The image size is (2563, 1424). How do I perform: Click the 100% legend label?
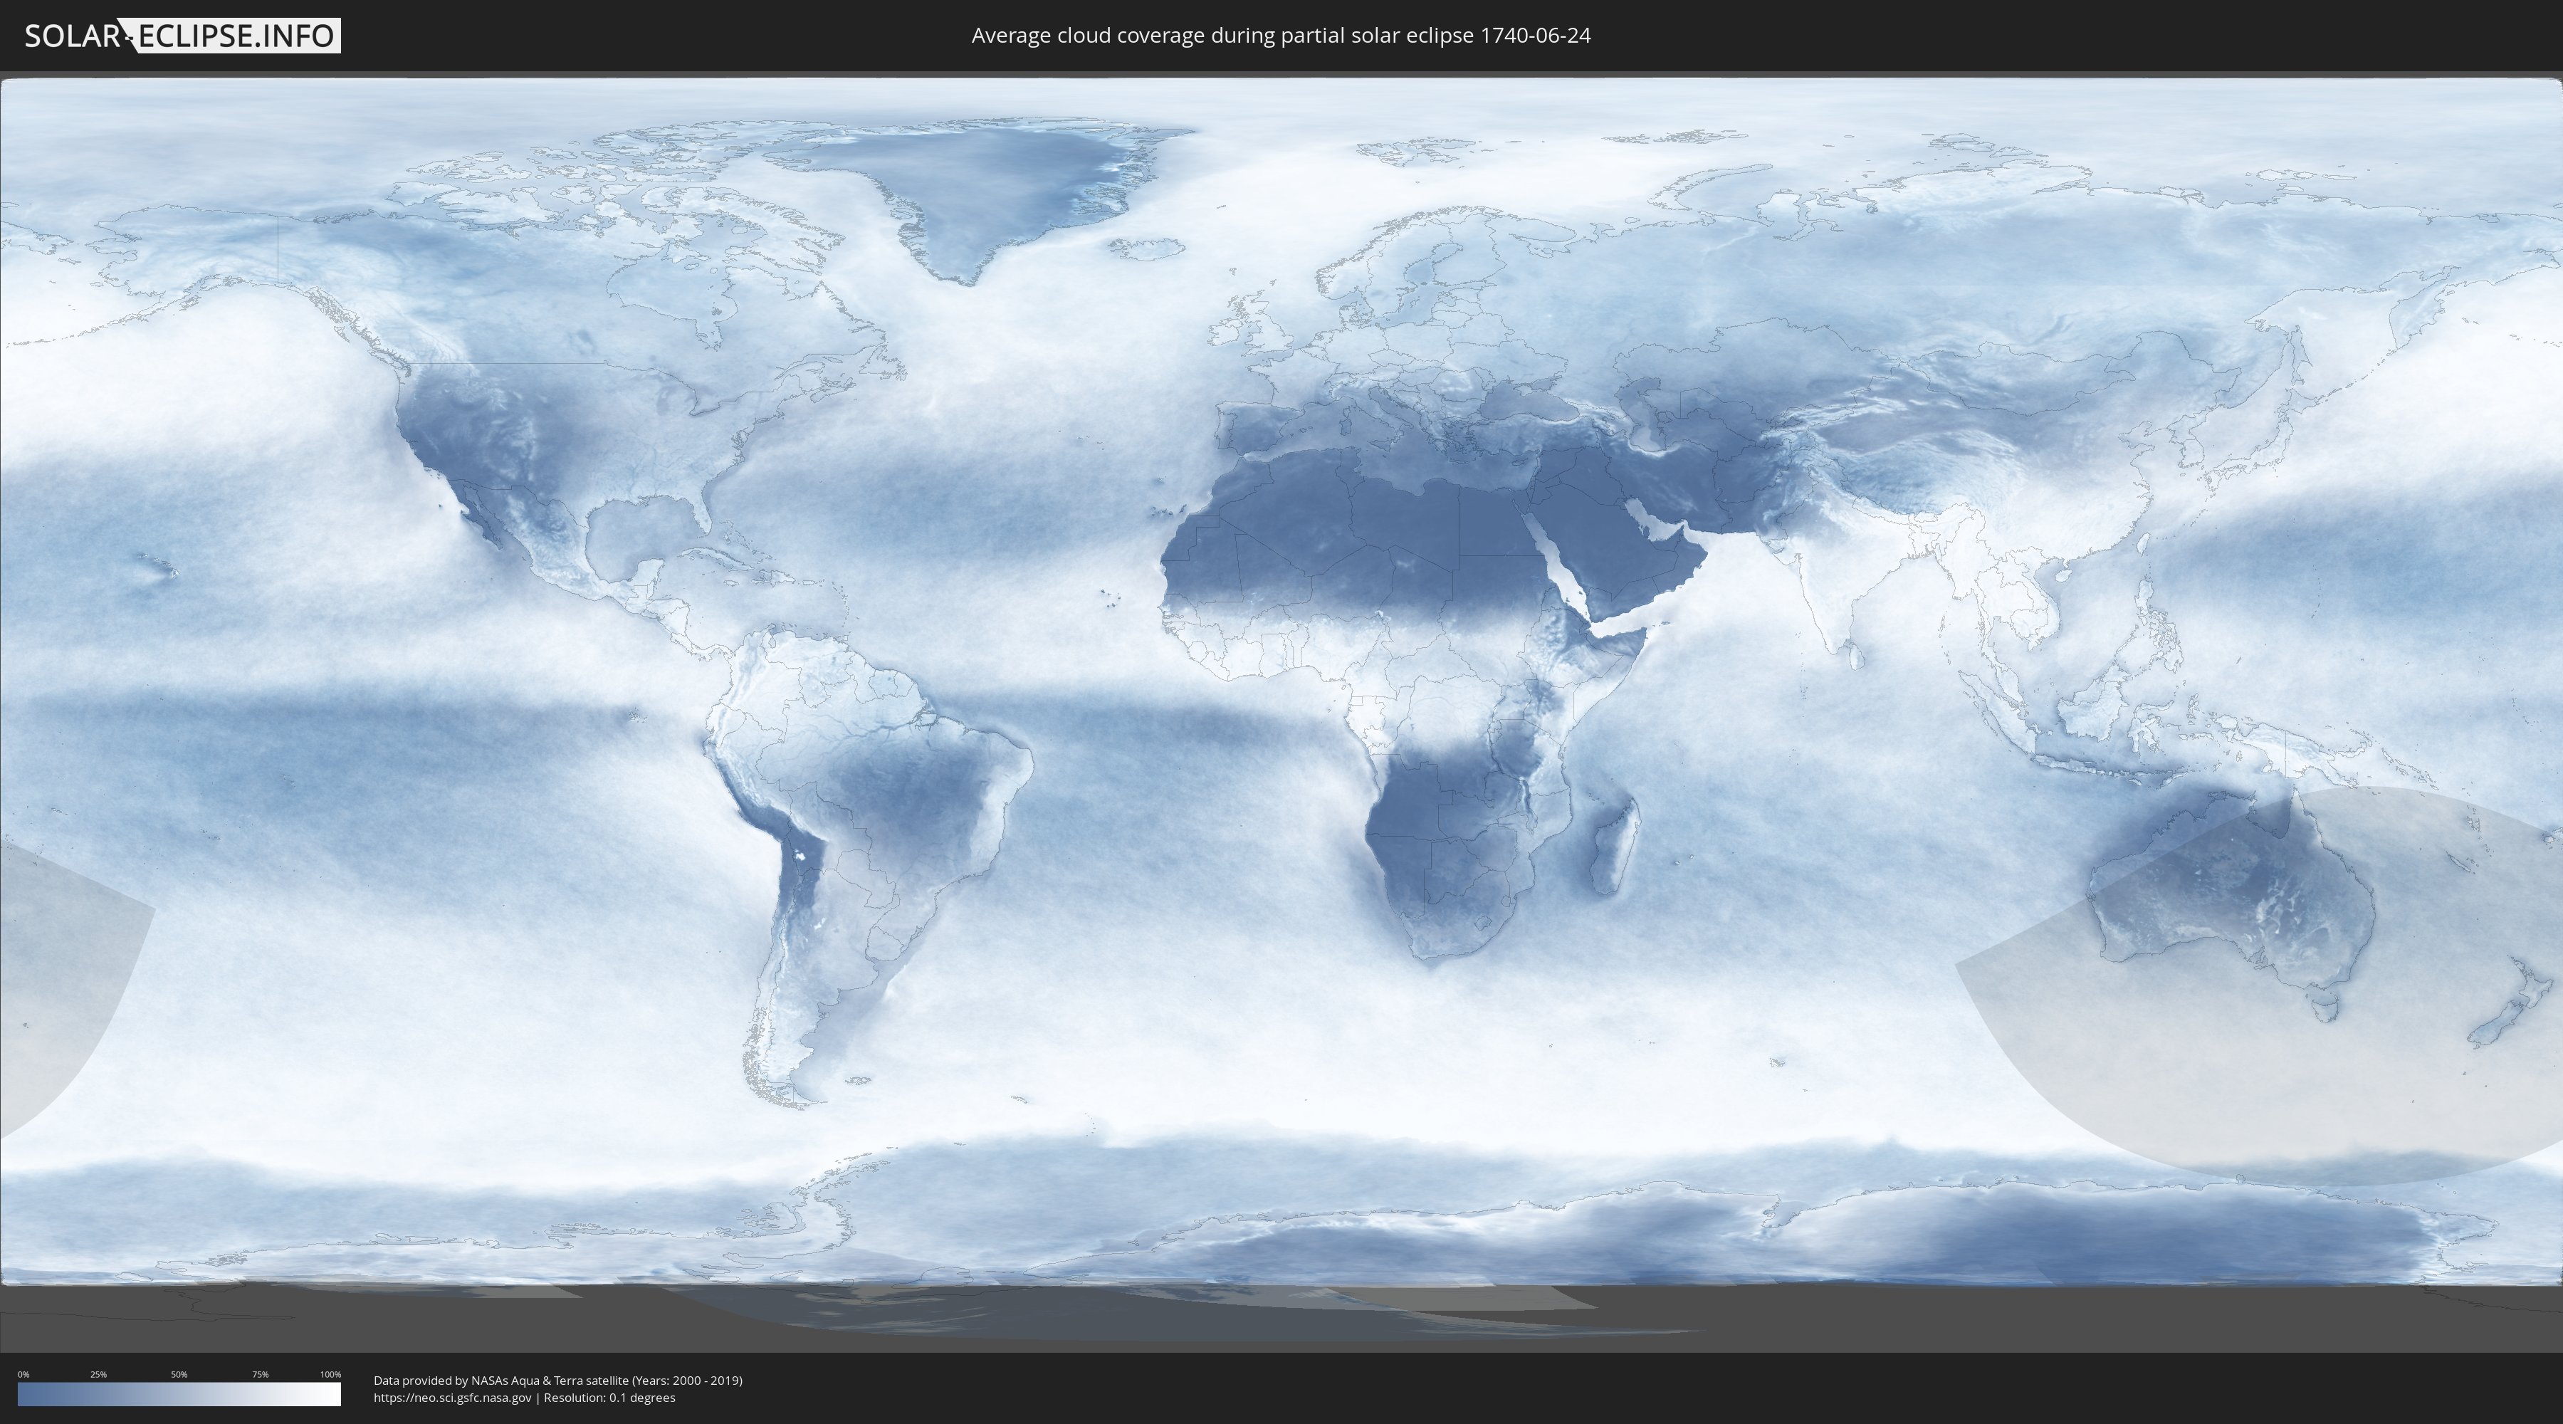pyautogui.click(x=330, y=1374)
